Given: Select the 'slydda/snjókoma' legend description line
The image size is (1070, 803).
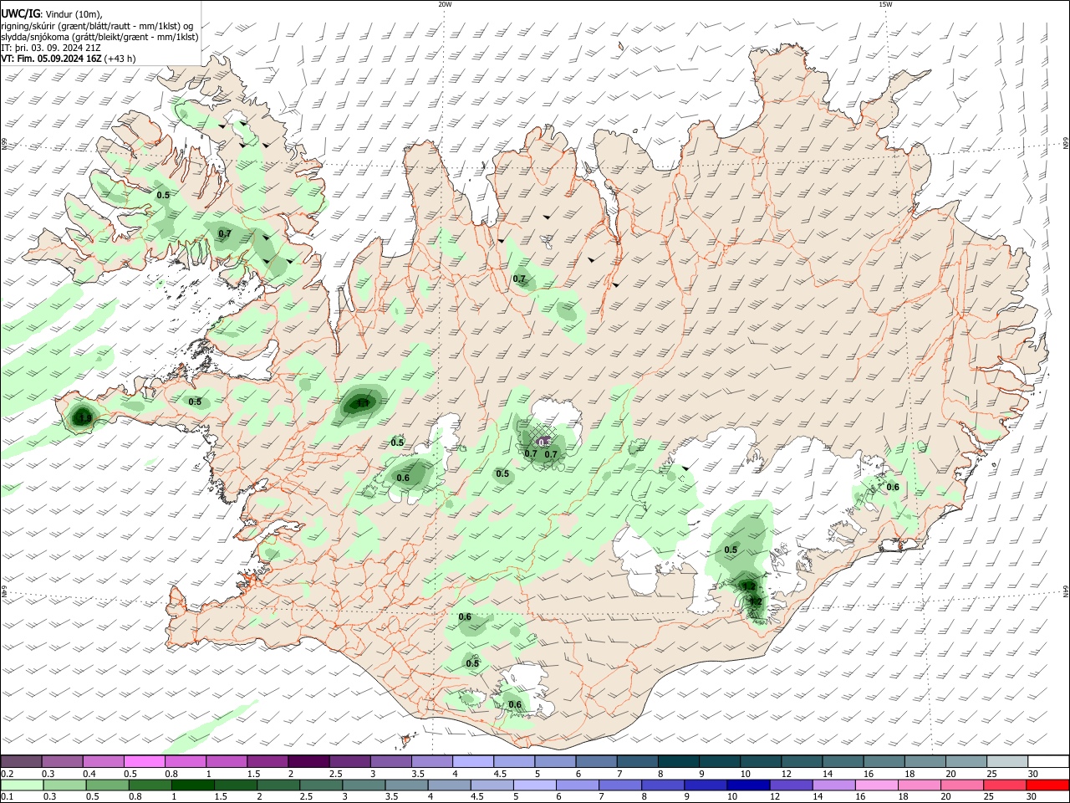Looking at the screenshot, I should [x=99, y=37].
